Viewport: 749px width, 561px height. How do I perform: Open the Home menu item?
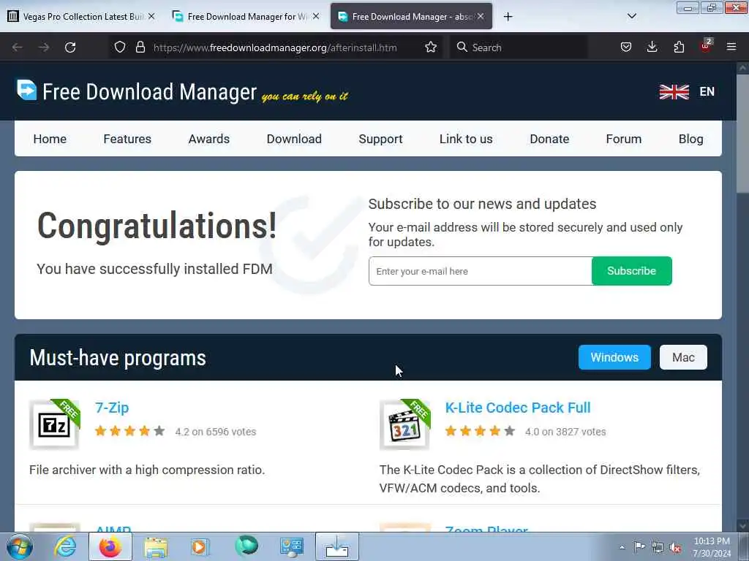click(50, 139)
